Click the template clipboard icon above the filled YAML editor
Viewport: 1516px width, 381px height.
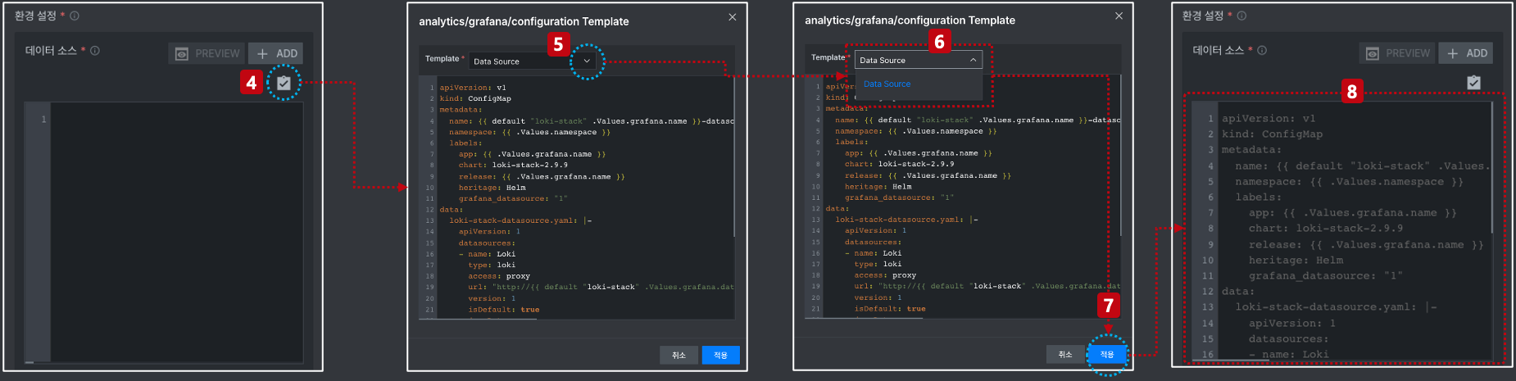[1473, 82]
